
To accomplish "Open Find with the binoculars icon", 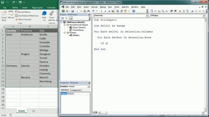I will [88, 11].
